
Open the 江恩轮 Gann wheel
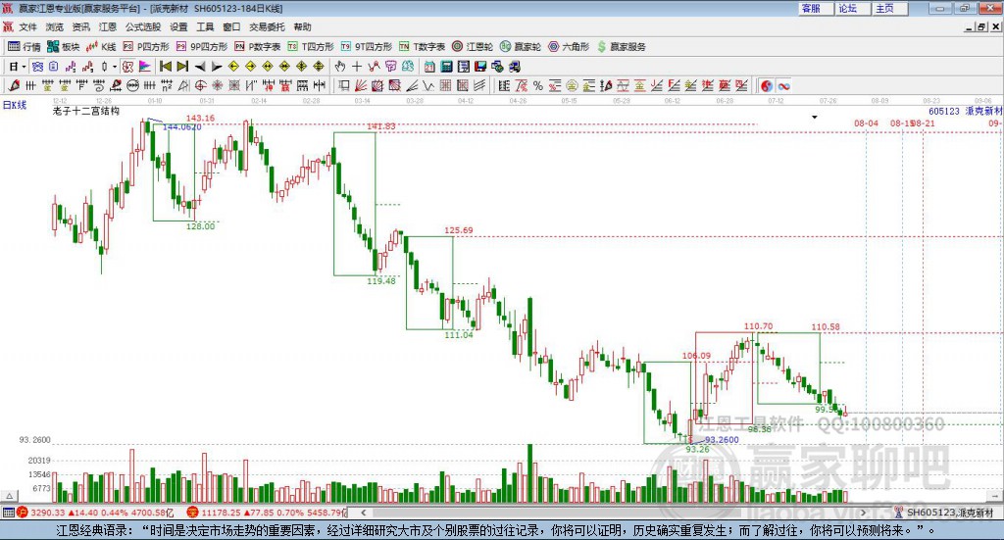(473, 47)
